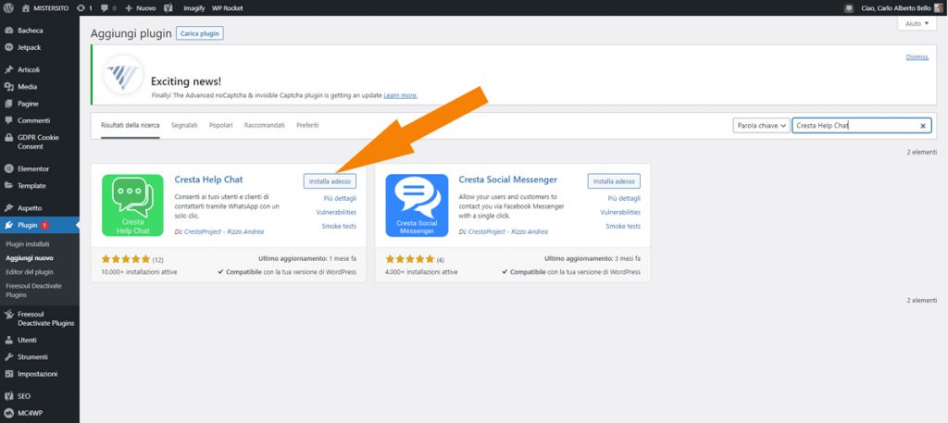Open WP Rocket admin bar menu
Image resolution: width=948 pixels, height=423 pixels.
[x=228, y=8]
